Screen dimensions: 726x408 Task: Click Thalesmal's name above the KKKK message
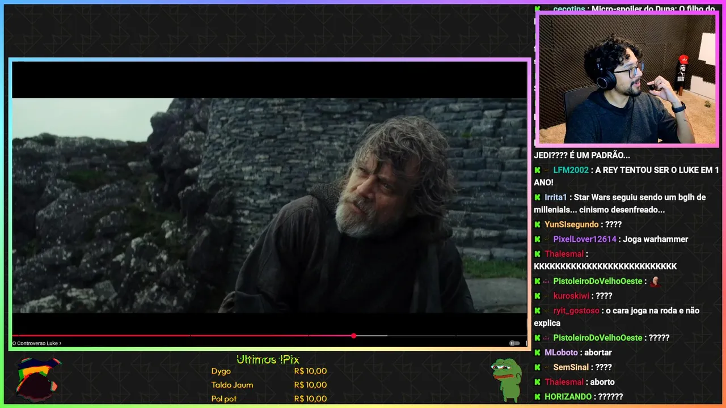(564, 254)
